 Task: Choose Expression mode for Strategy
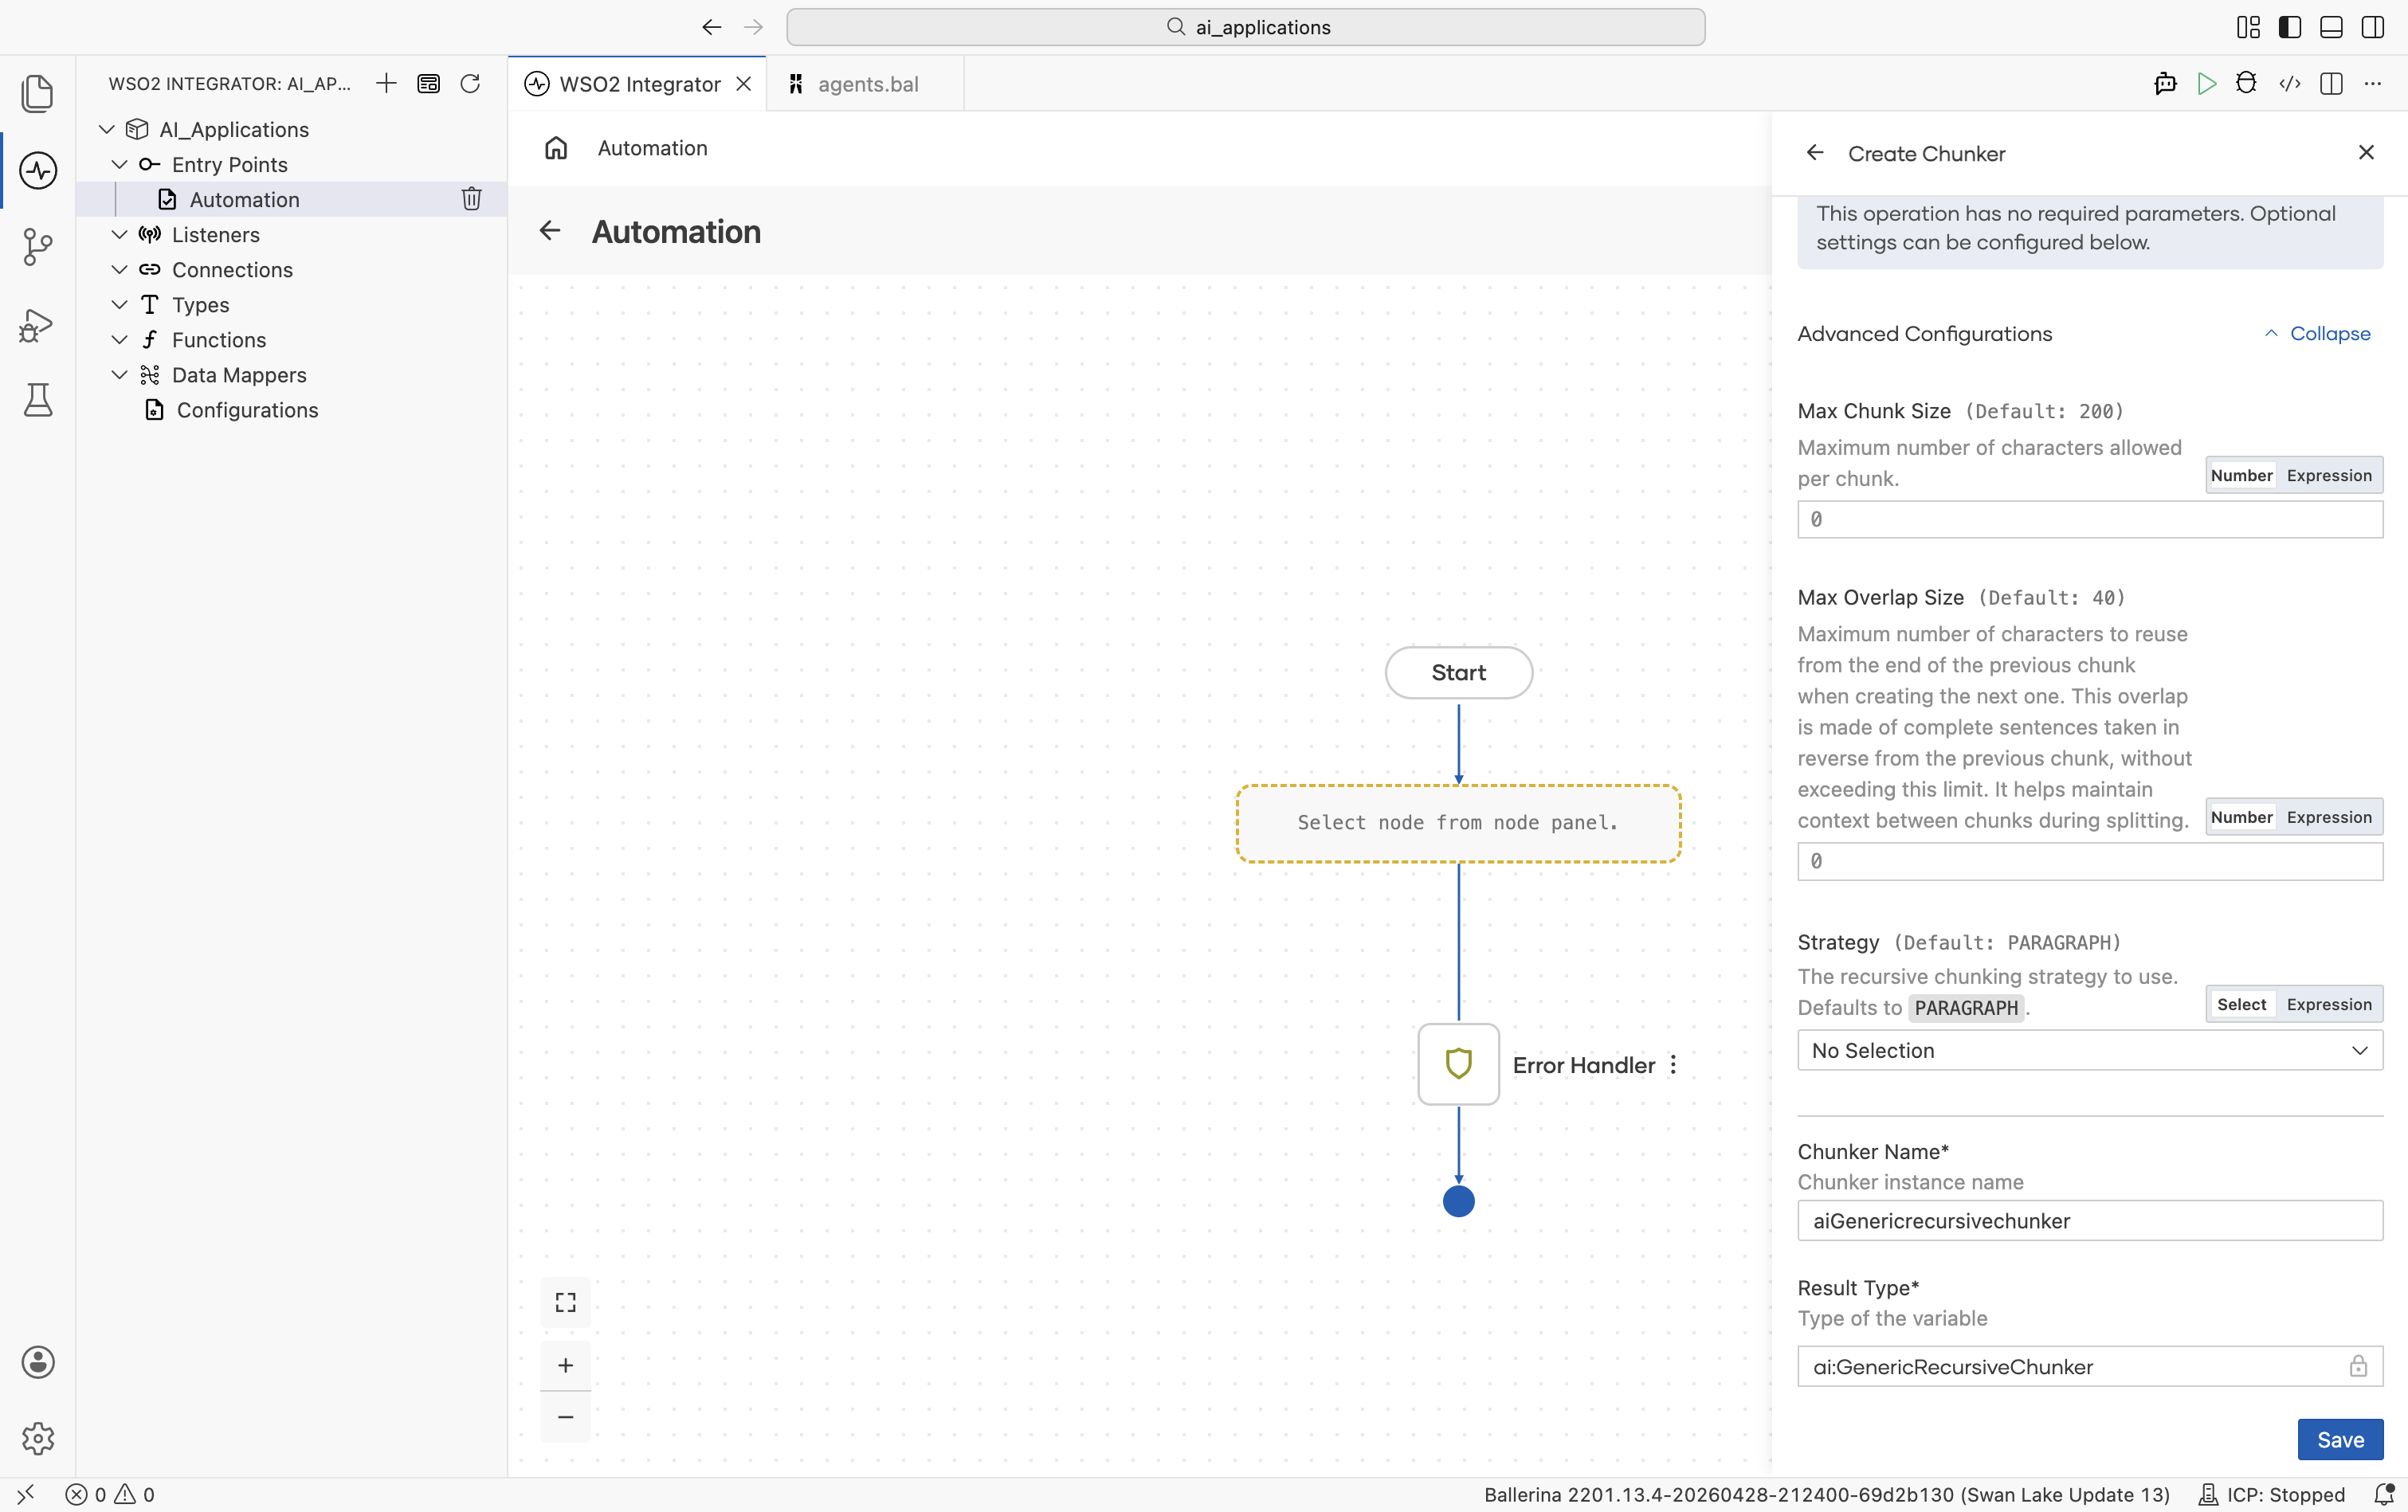pyautogui.click(x=2329, y=1004)
